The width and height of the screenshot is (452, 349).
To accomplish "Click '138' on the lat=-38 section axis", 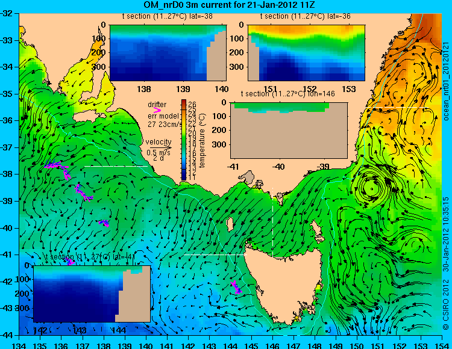I will click(144, 89).
